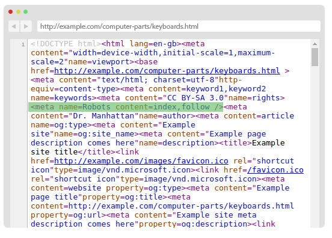Click the lang=en-gb attribute text
Screen dimensions: 332x238
pos(153,44)
